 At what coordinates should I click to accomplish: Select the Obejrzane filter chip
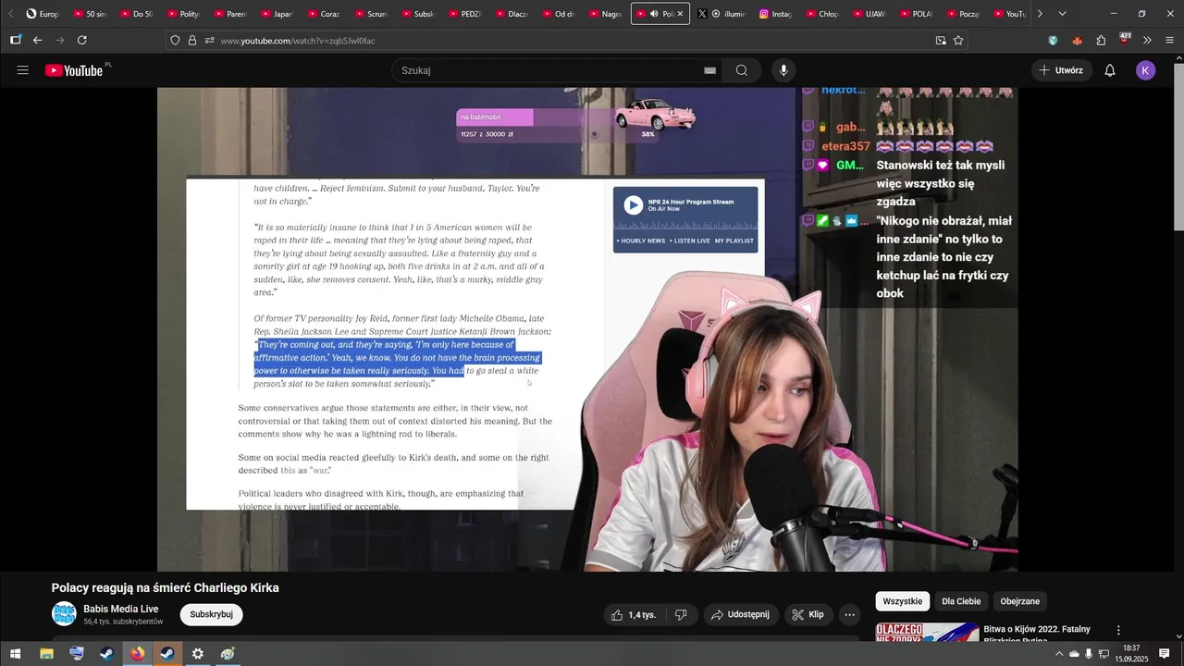click(x=1020, y=601)
